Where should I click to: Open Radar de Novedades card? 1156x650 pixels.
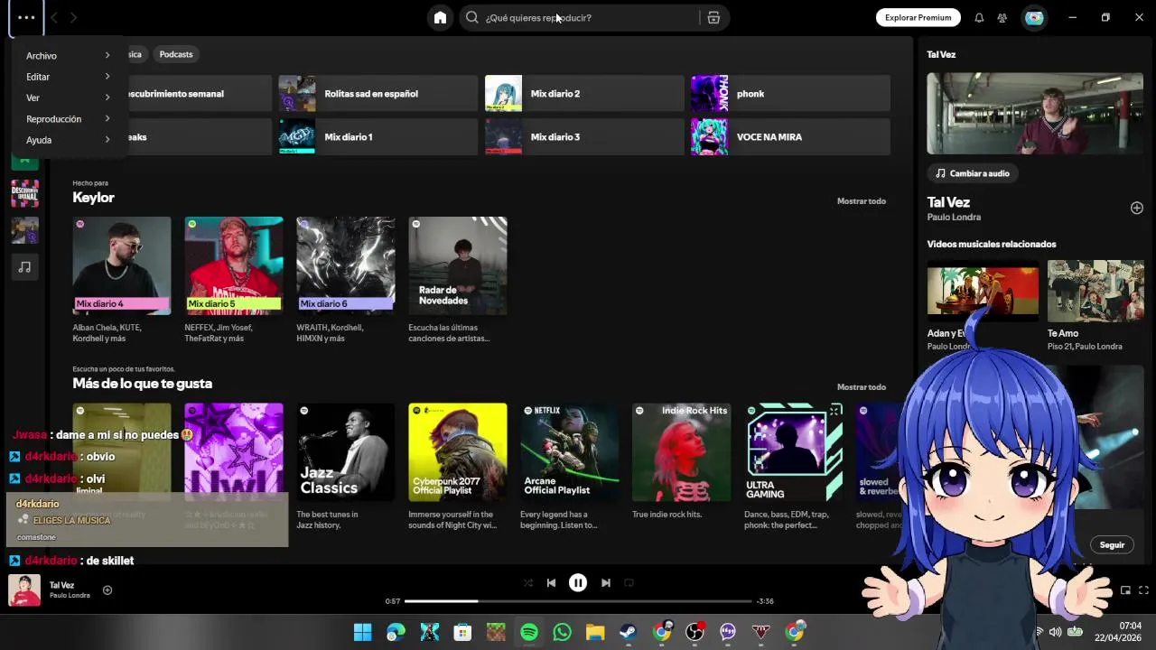pyautogui.click(x=458, y=280)
